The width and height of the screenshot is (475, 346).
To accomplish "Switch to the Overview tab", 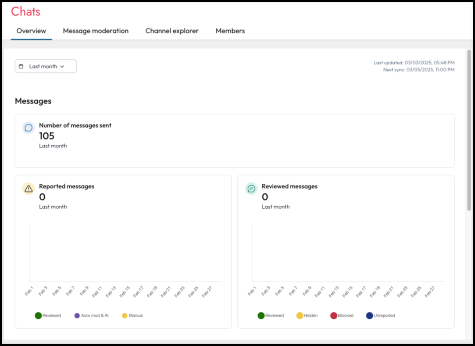I will [31, 31].
